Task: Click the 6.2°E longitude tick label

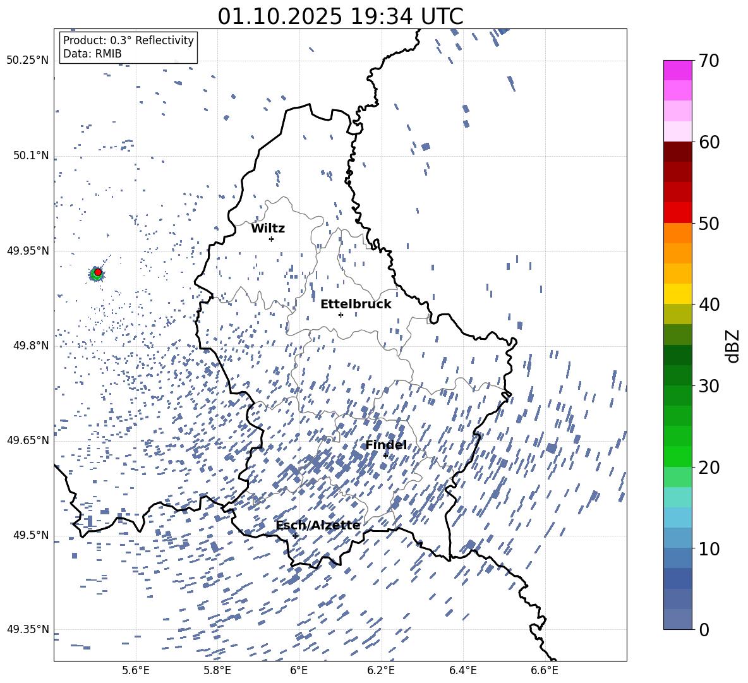Action: tap(381, 670)
